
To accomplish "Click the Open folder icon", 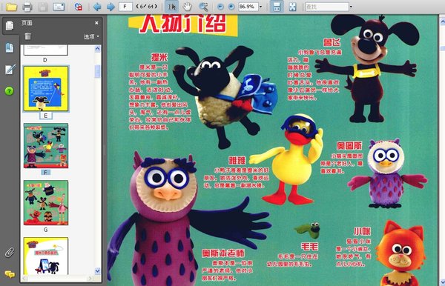I will pos(11,7).
